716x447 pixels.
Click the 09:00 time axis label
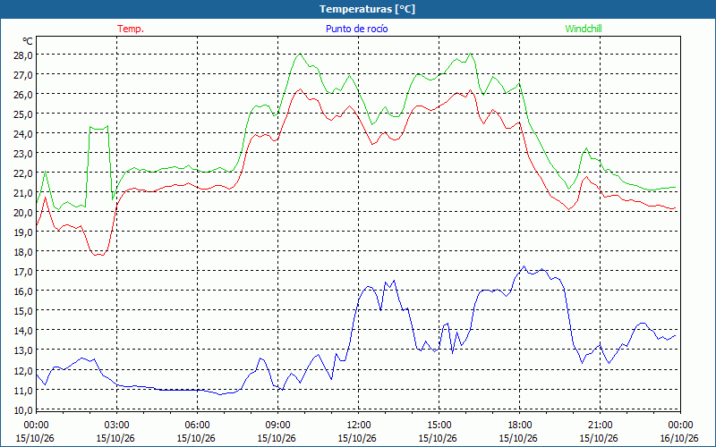pos(277,426)
